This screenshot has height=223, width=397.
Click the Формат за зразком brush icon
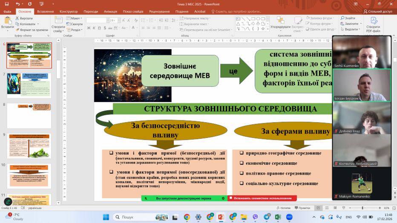tap(17, 30)
